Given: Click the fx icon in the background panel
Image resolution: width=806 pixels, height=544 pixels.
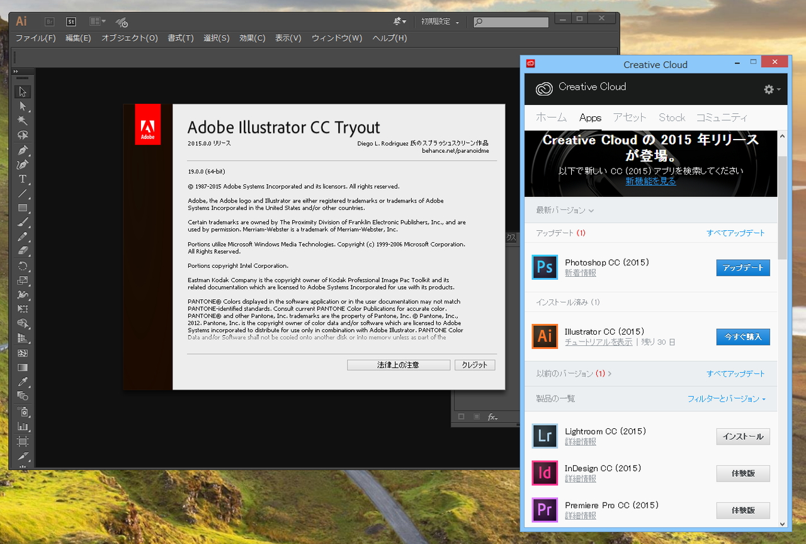Looking at the screenshot, I should point(492,417).
